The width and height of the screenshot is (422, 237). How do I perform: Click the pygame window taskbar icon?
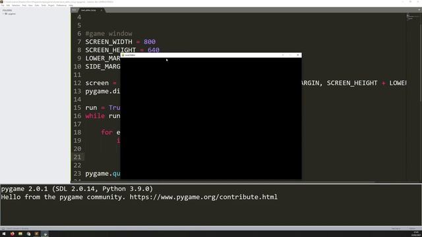tap(45, 234)
